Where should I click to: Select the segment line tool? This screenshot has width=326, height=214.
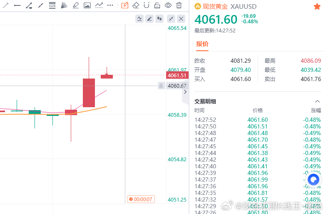click(x=40, y=5)
